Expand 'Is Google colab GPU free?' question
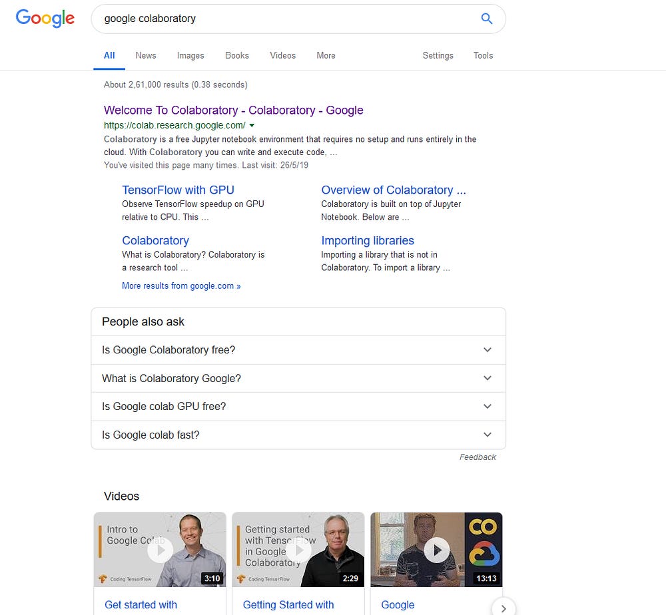The width and height of the screenshot is (666, 615). point(488,407)
